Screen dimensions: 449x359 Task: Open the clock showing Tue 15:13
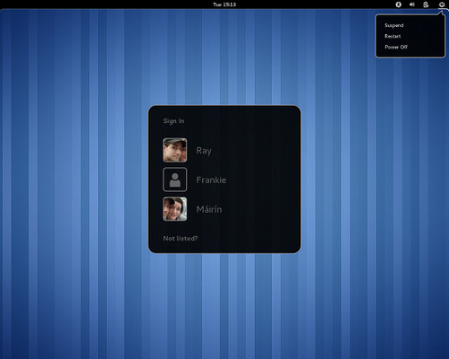tap(224, 4)
